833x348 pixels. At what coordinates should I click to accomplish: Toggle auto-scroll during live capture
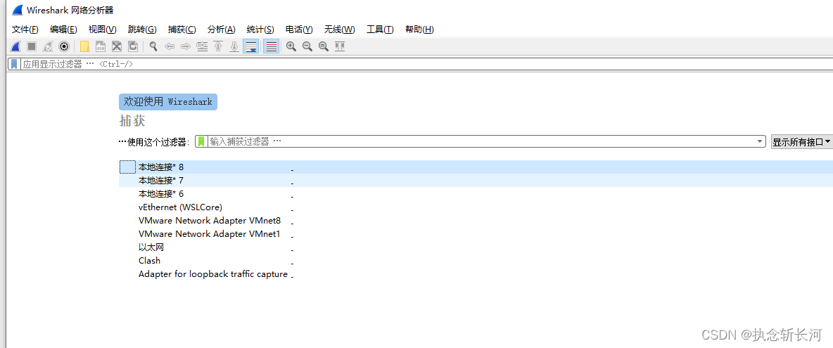pyautogui.click(x=250, y=46)
